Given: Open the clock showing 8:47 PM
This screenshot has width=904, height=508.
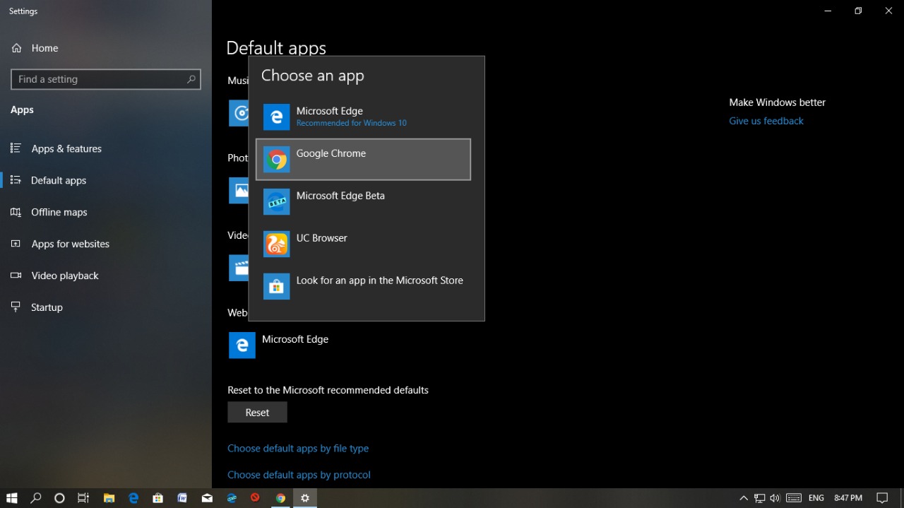Looking at the screenshot, I should [x=848, y=498].
